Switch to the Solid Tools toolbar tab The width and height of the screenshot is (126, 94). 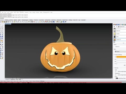[54, 20]
